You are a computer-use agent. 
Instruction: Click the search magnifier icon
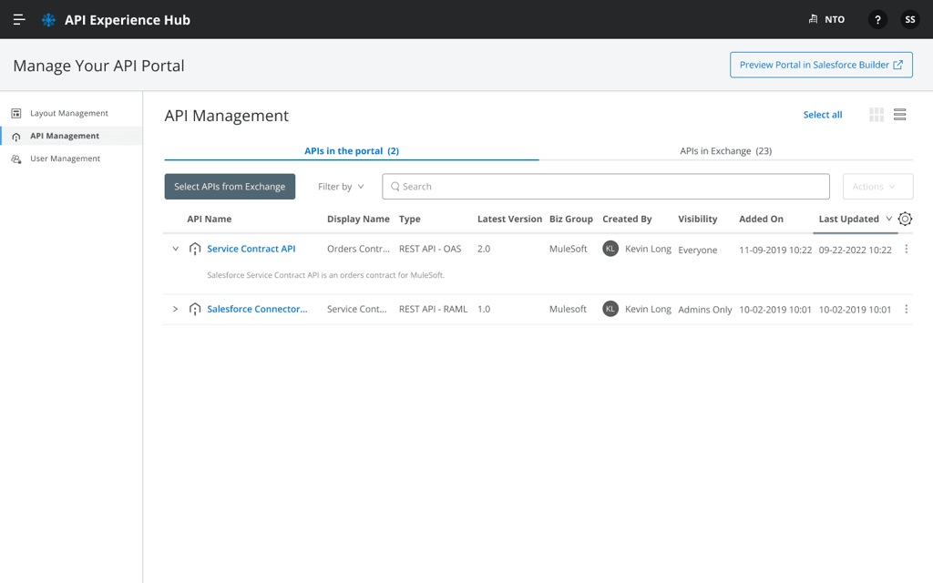click(395, 187)
